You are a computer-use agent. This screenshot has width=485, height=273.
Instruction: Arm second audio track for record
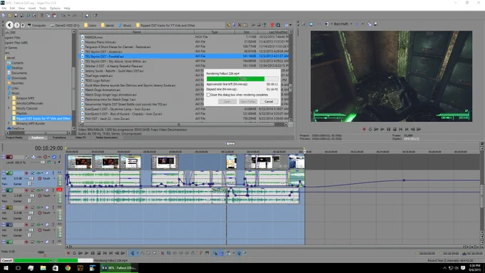pyautogui.click(x=26, y=190)
